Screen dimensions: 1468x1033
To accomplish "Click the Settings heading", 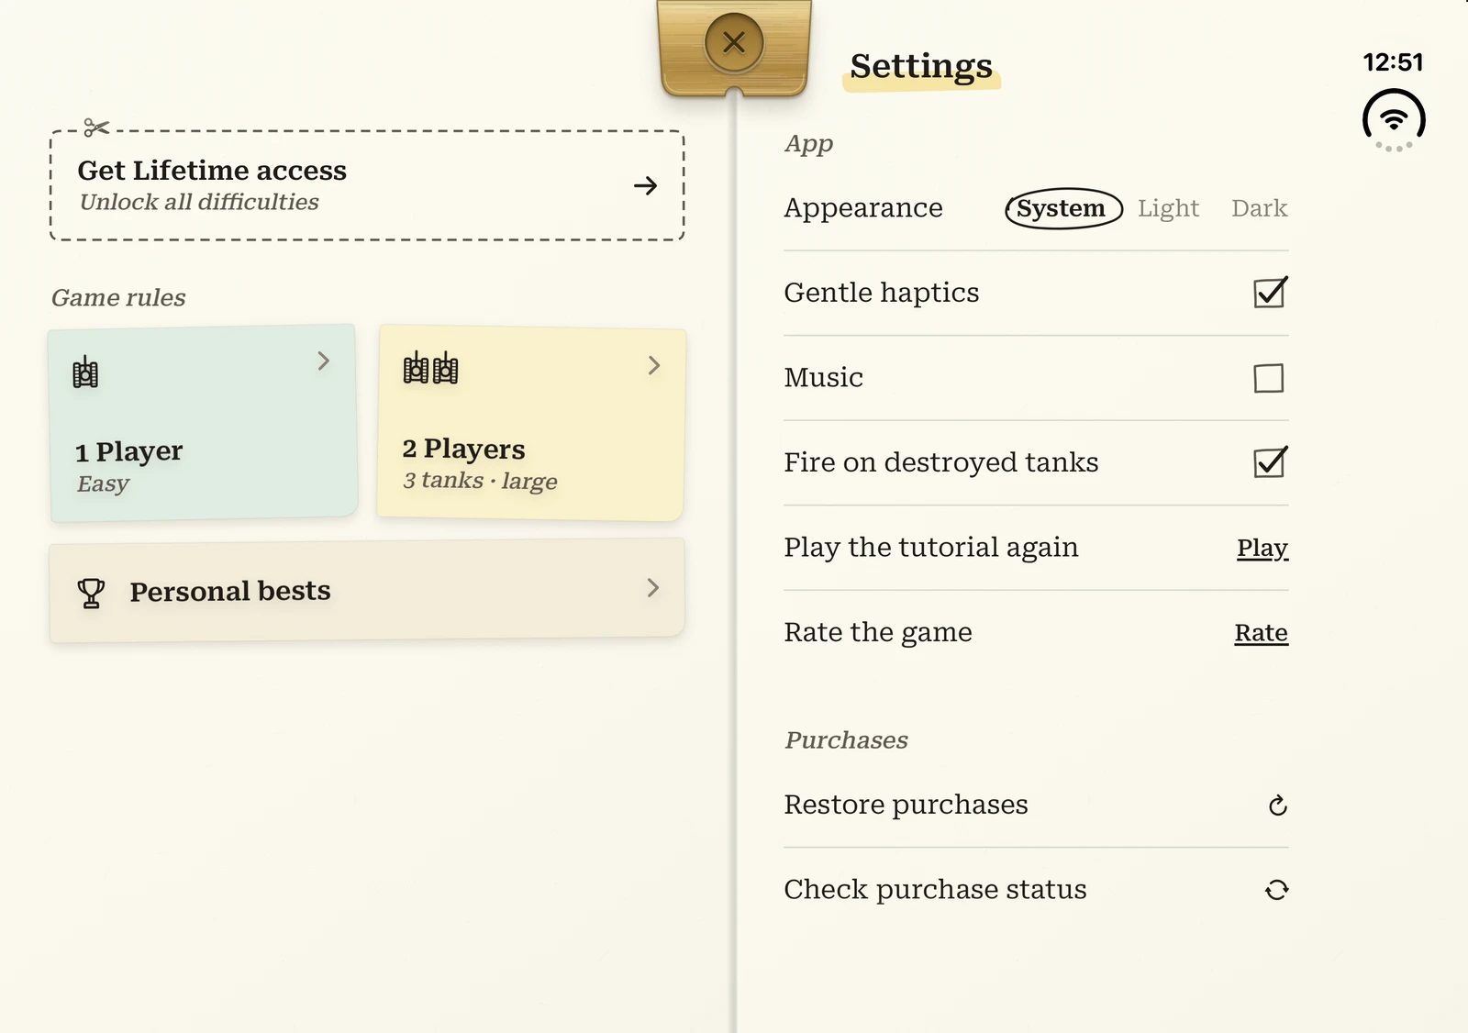I will [x=921, y=66].
